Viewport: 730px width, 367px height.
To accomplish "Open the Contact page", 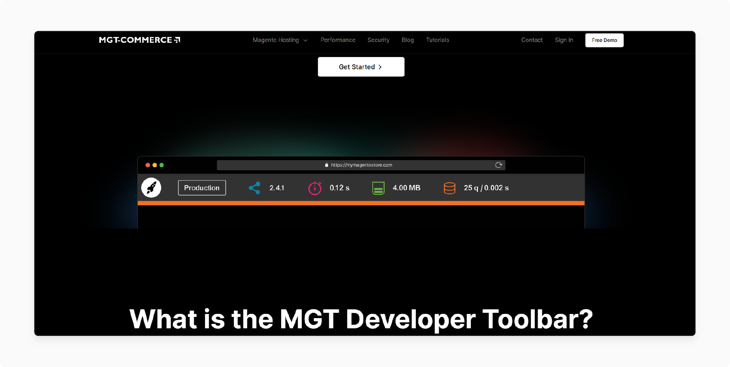I will [532, 40].
